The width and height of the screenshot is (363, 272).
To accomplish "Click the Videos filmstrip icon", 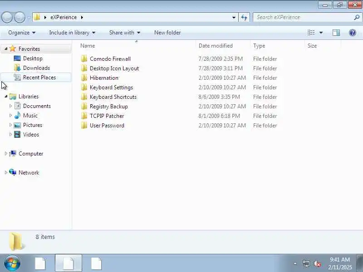I will coord(17,134).
